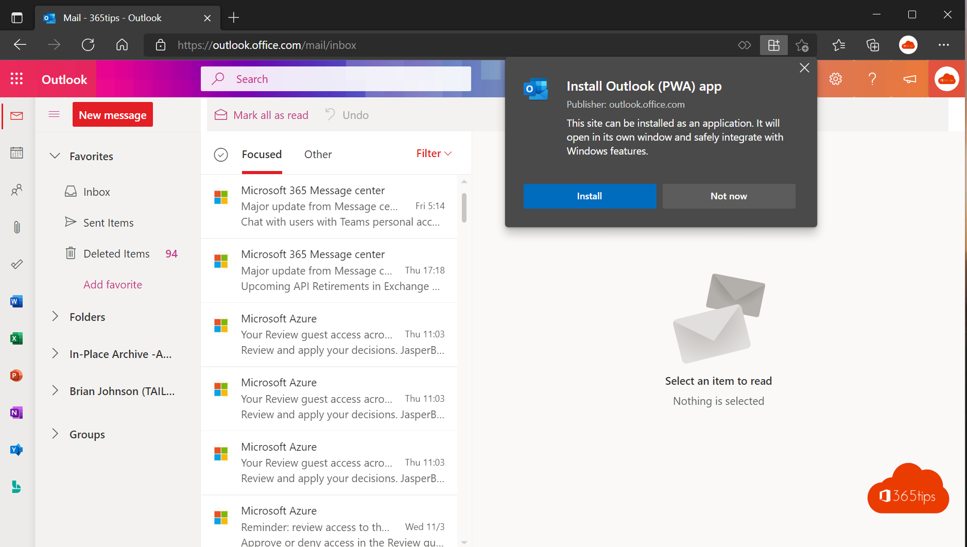Toggle the navigation pane with hamburger icon
The image size is (967, 547).
tap(54, 114)
